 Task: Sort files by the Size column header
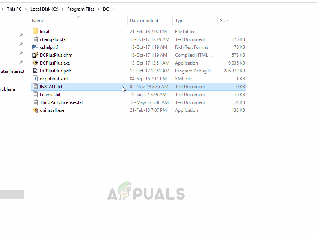point(224,20)
